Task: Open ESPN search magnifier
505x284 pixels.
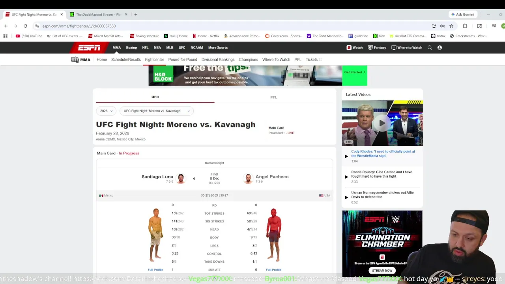Action: 430,48
